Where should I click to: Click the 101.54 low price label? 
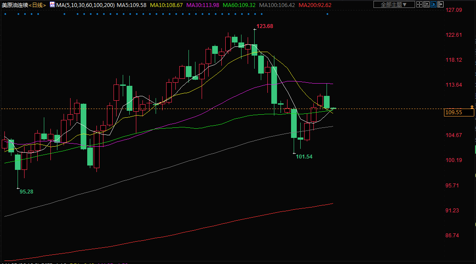coord(304,157)
